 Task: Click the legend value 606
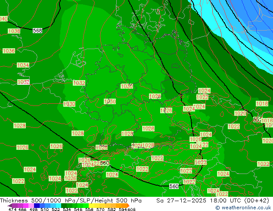pos(131,209)
